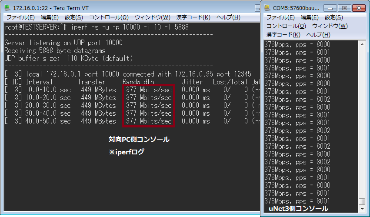Open 設定(S) menu in the COM5 window
Screen dimensions: 370x217
point(334,17)
